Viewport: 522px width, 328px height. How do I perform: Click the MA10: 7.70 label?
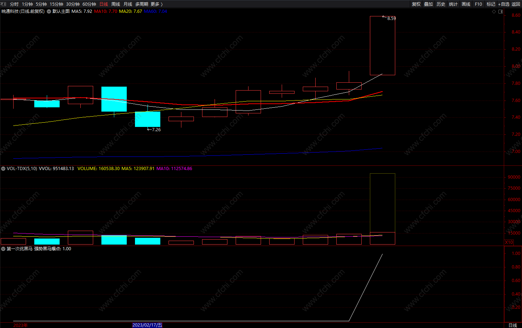(106, 11)
